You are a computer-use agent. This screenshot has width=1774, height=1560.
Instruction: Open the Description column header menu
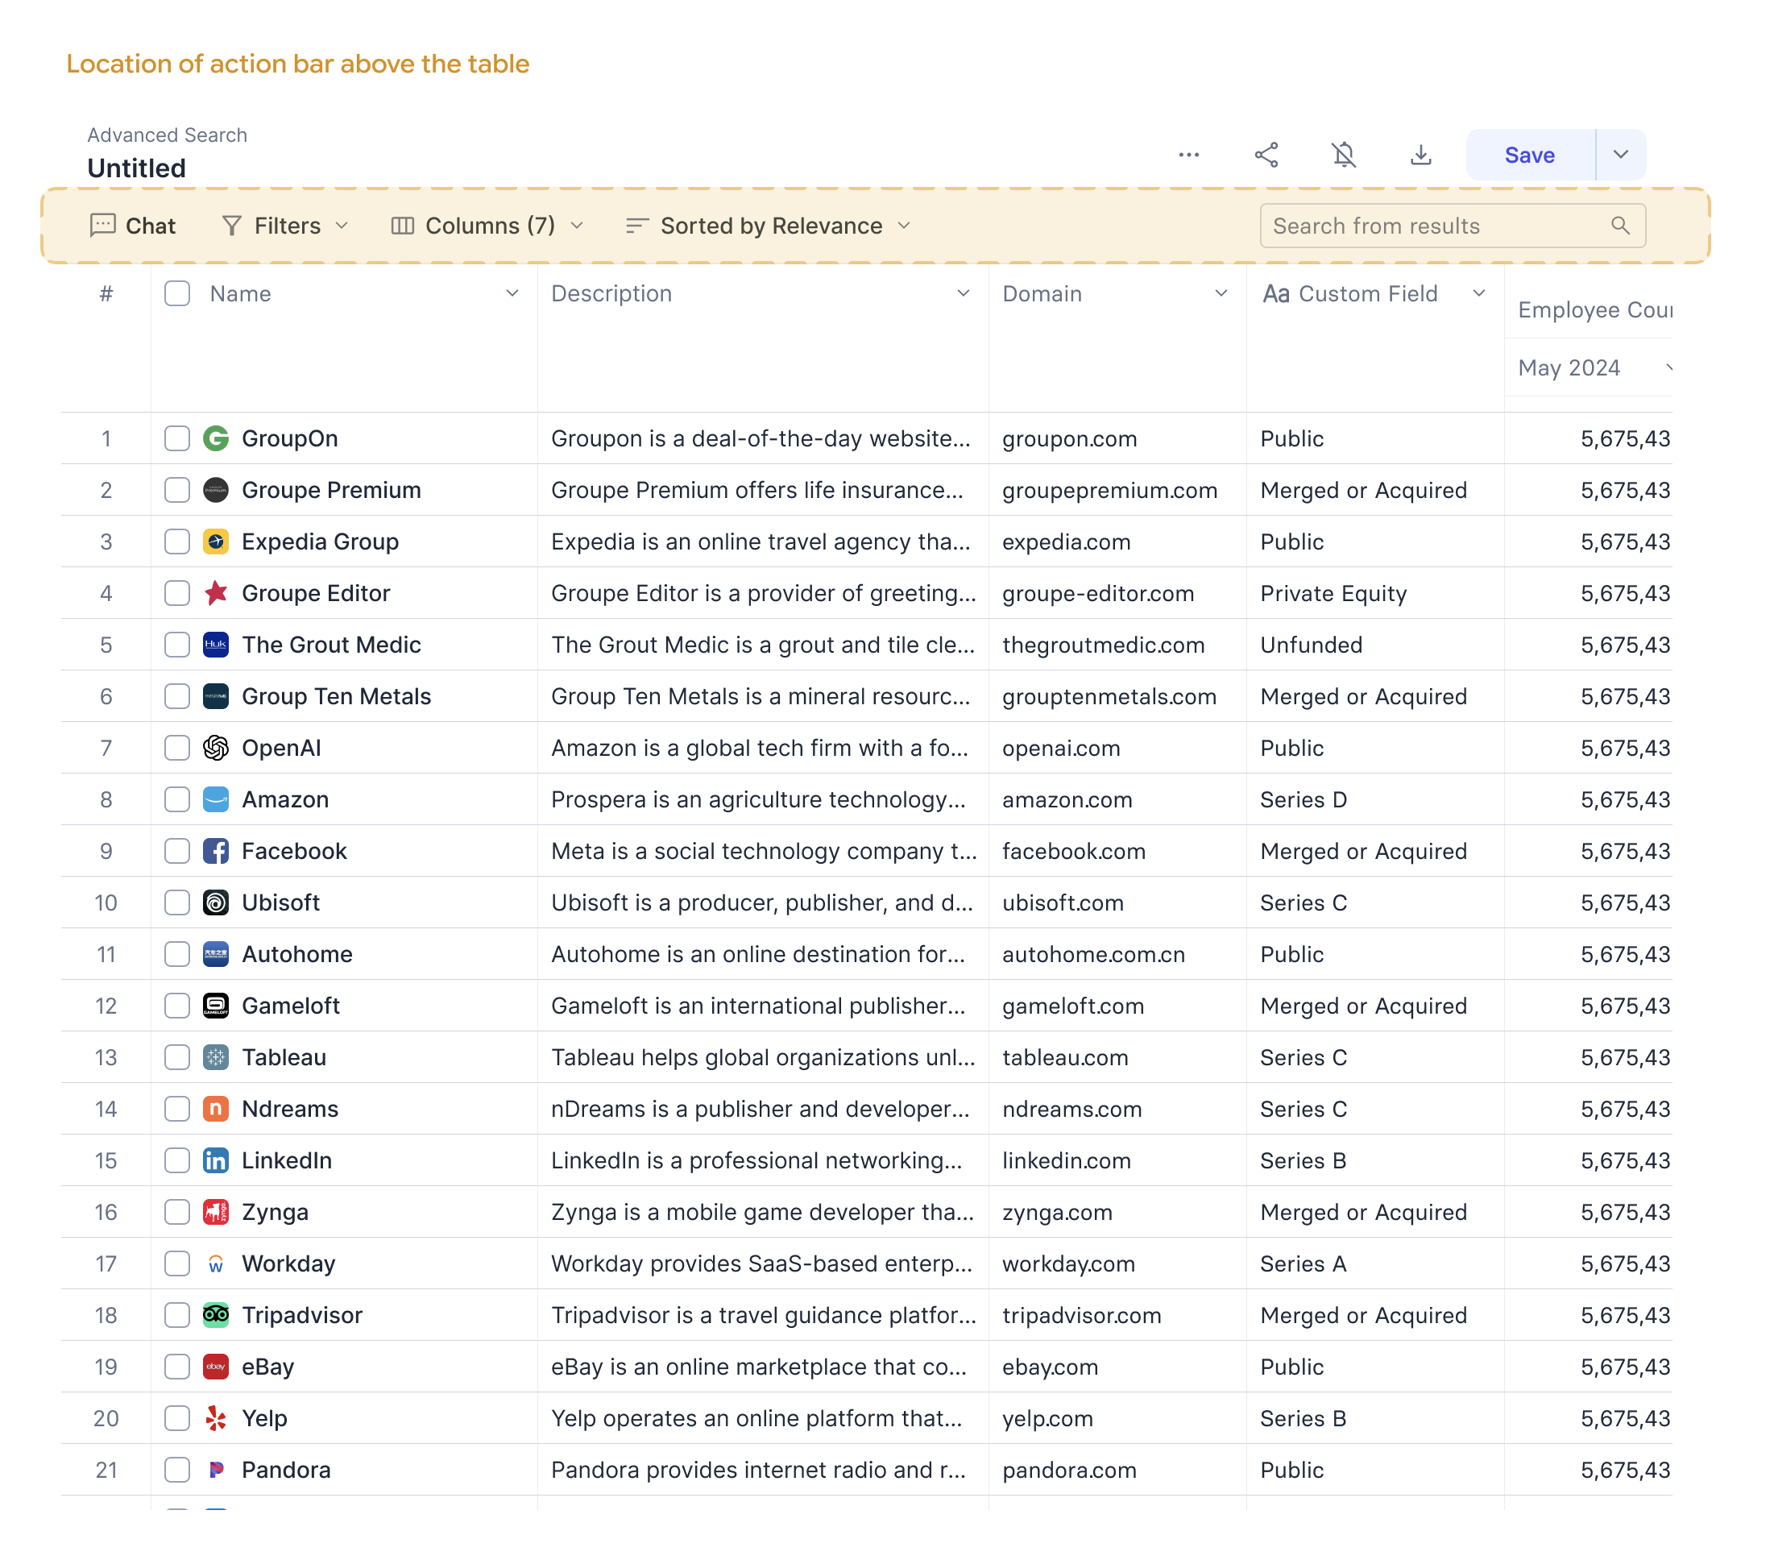click(964, 294)
